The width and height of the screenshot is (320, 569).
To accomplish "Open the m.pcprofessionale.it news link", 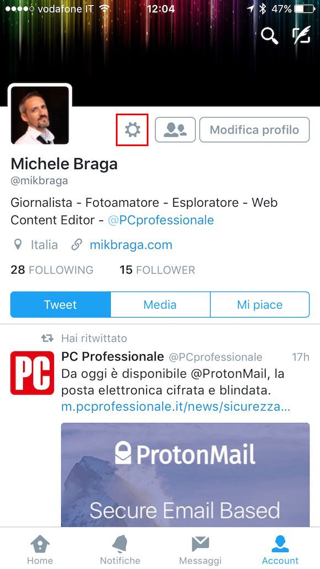I will pos(176,407).
